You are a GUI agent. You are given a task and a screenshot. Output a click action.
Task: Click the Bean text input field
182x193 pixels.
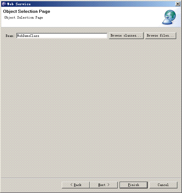pos(62,36)
